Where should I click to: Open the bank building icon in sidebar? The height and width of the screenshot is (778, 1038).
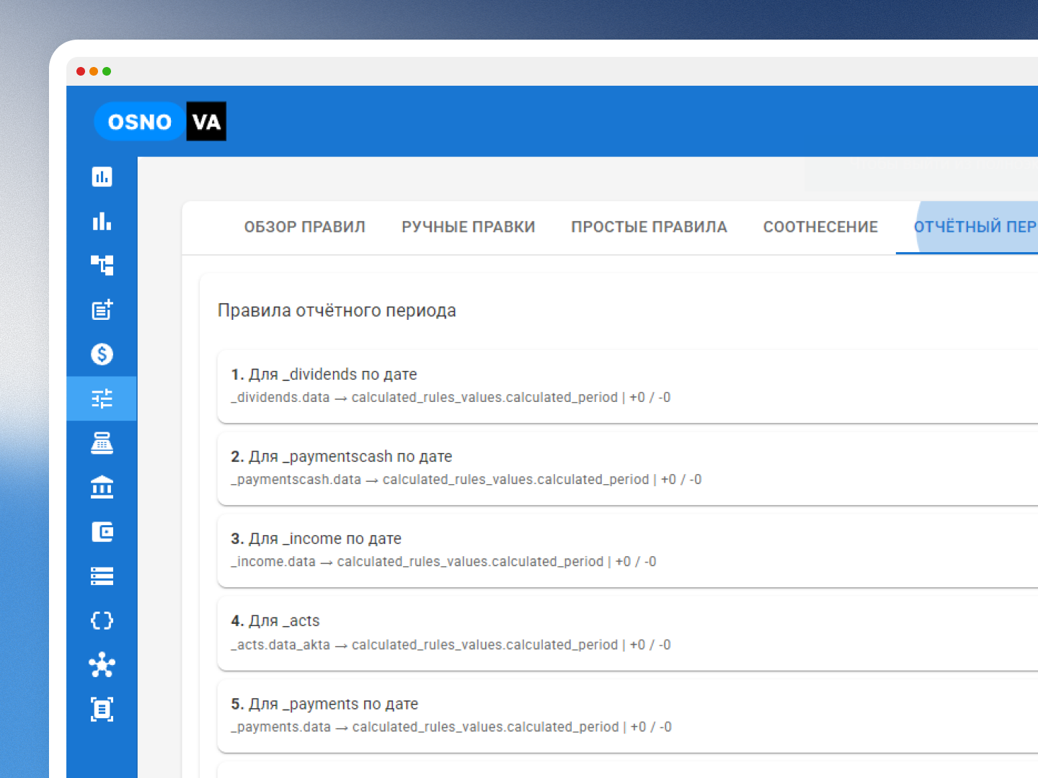tap(102, 488)
